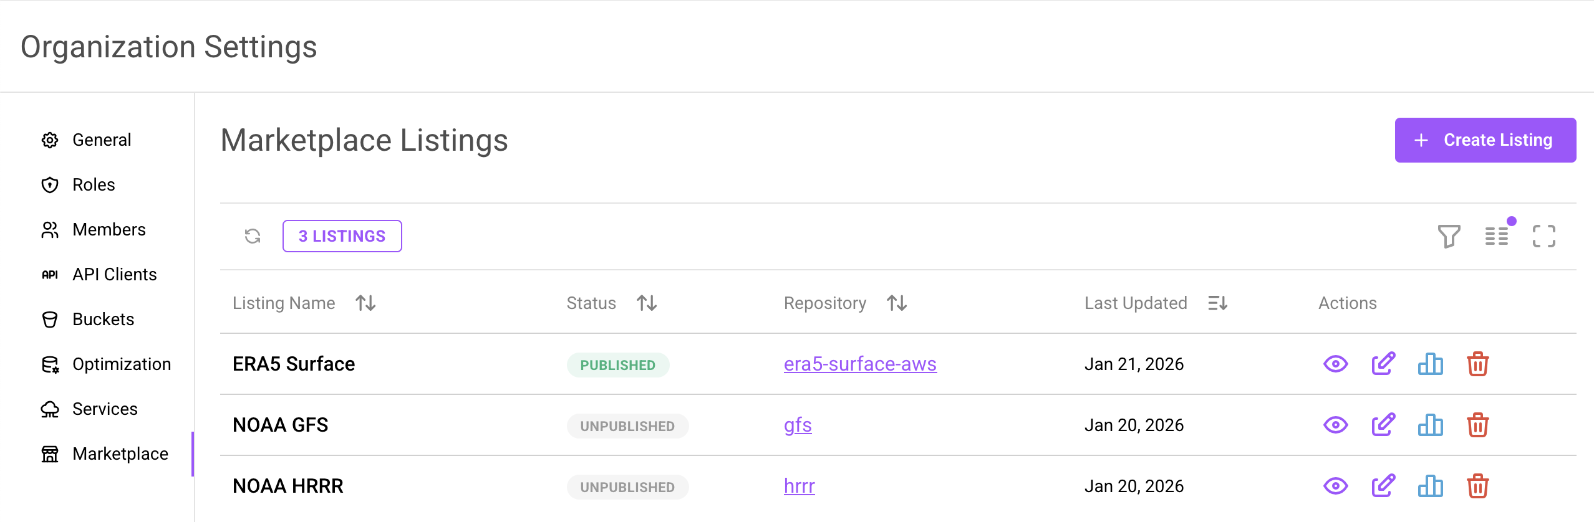Edit the NOAA GFS listing

tap(1384, 424)
